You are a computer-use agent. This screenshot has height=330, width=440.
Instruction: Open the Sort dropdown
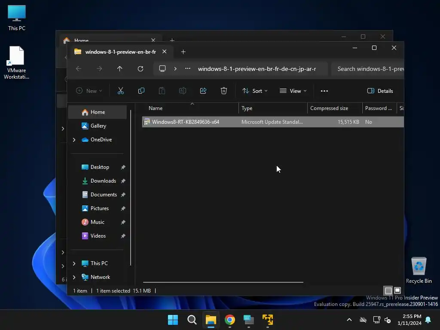(x=255, y=91)
